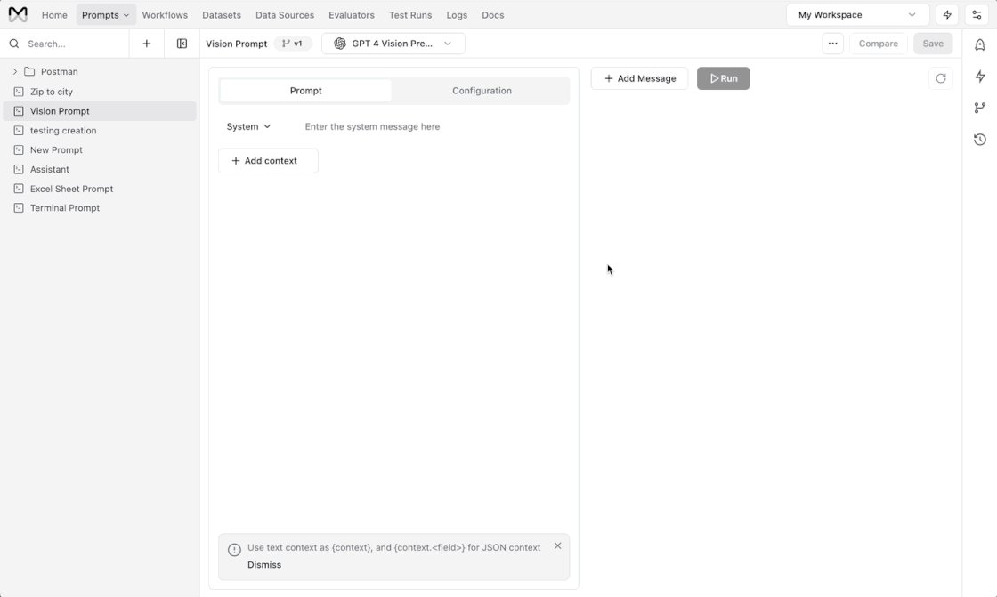Click the icon beside New Prompt

point(19,150)
